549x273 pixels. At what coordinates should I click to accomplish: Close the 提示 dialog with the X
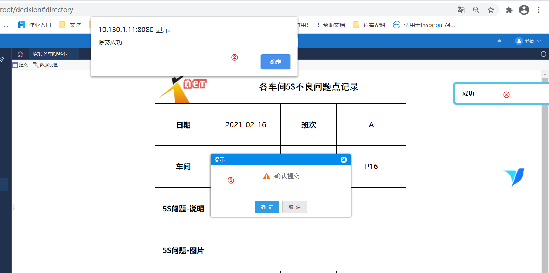[344, 160]
